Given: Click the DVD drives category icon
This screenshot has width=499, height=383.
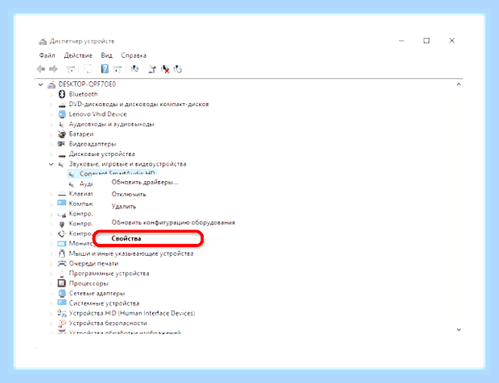Looking at the screenshot, I should tap(62, 105).
